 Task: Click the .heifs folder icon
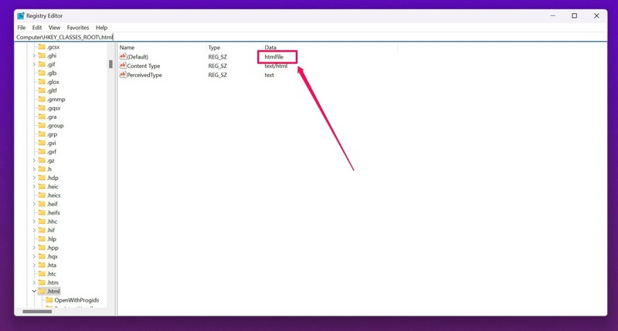click(x=42, y=212)
